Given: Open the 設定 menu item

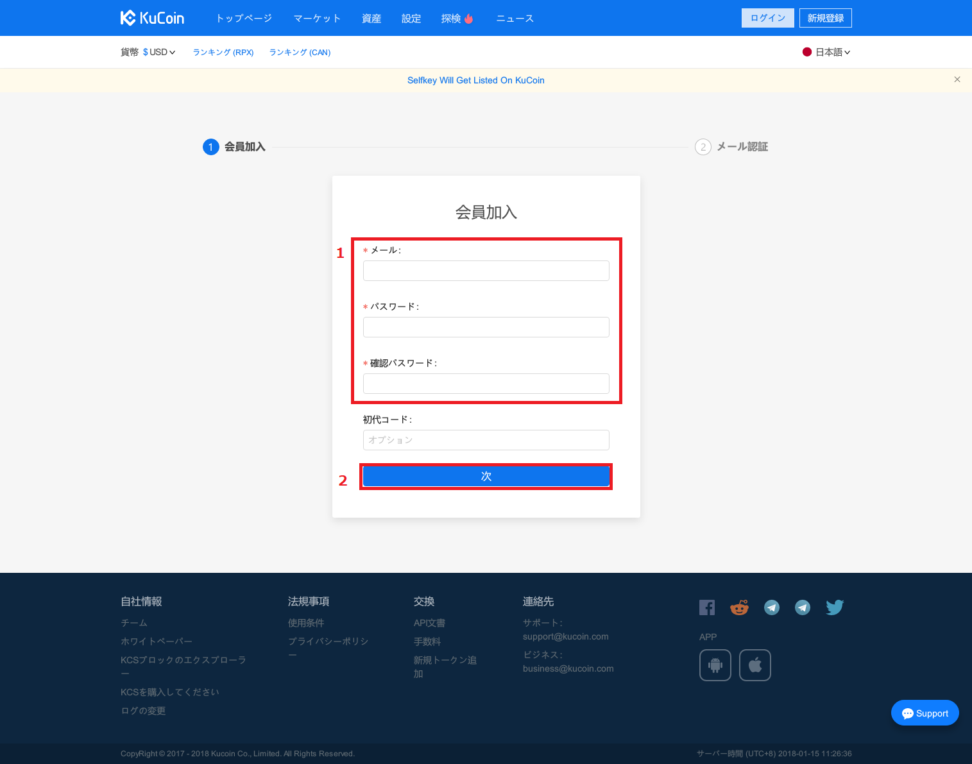Looking at the screenshot, I should coord(411,18).
